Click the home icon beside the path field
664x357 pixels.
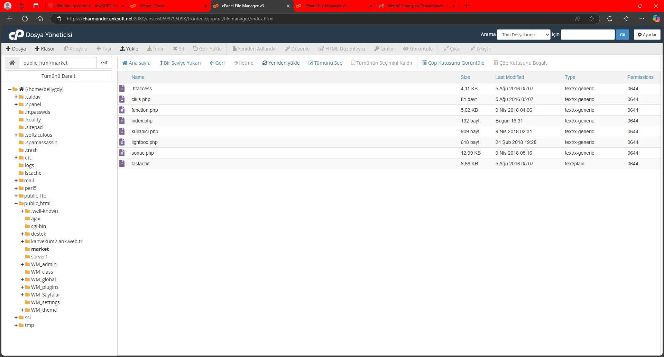pyautogui.click(x=12, y=63)
